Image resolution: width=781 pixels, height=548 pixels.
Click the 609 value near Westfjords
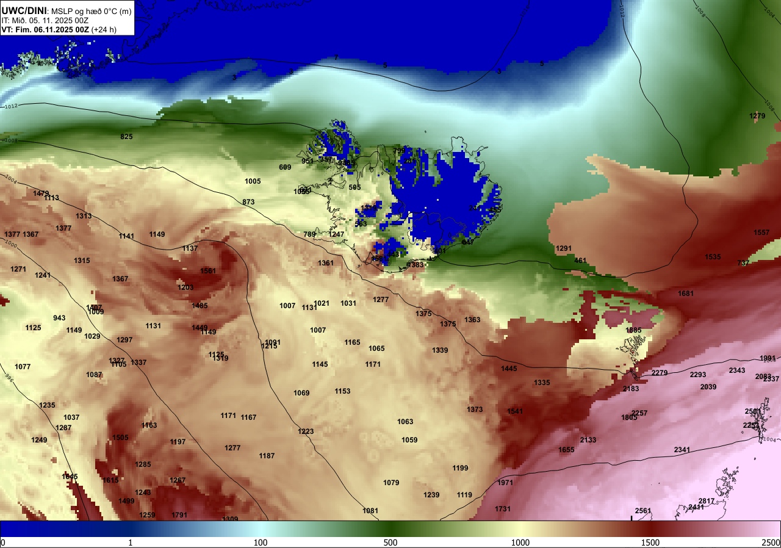tap(285, 167)
